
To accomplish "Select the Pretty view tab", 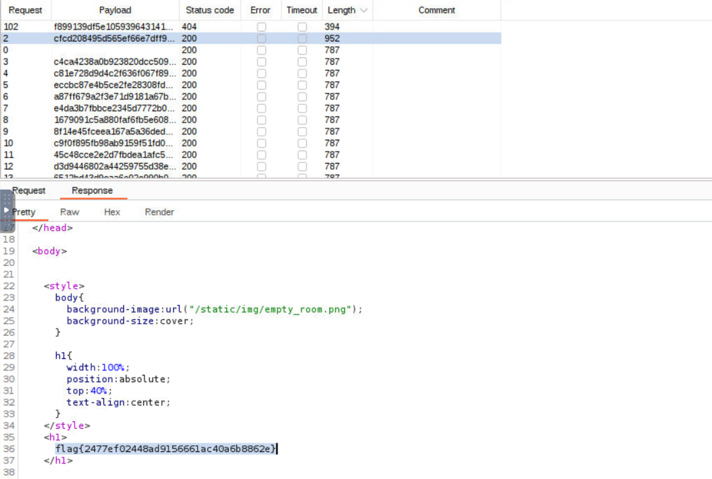I will point(24,212).
